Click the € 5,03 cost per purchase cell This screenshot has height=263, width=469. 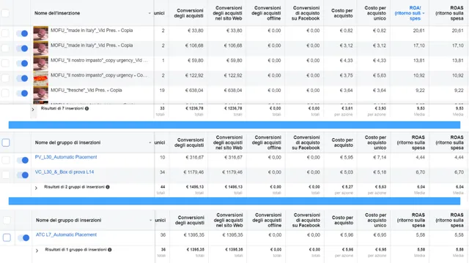point(347,172)
